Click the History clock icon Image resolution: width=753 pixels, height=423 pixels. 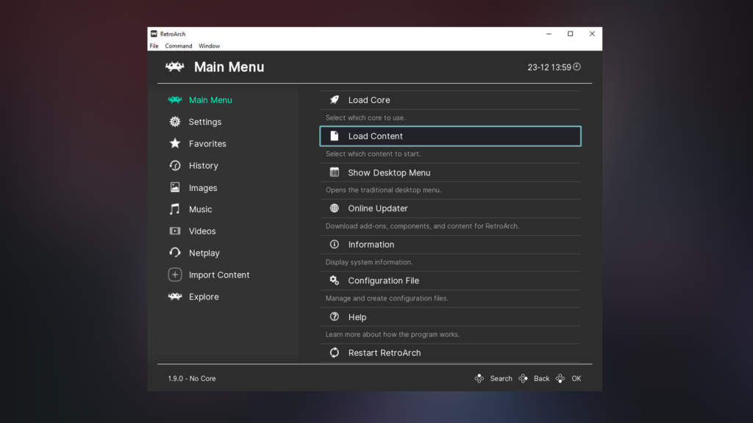point(175,165)
